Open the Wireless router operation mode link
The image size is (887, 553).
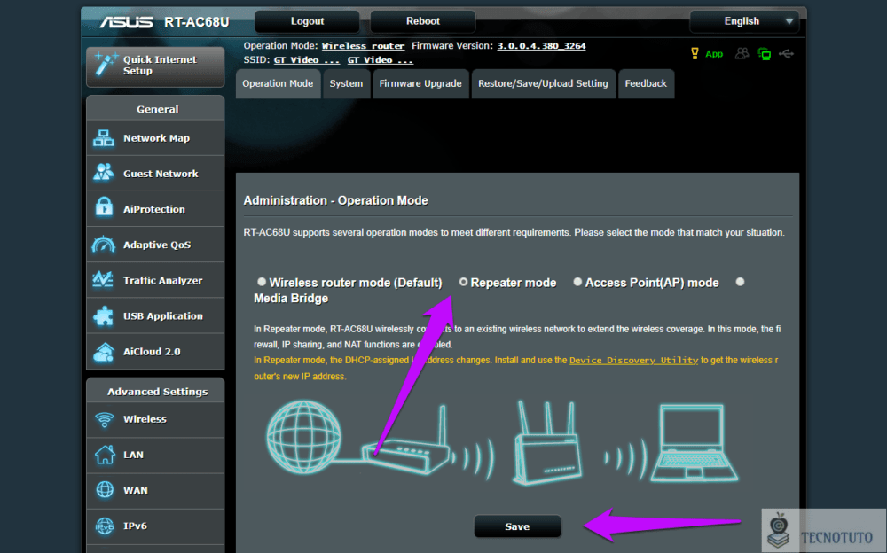(x=363, y=46)
